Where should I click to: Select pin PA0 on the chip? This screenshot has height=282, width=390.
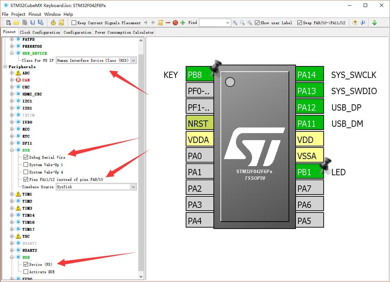point(200,156)
